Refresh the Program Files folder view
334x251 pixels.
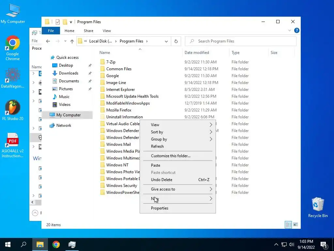176,41
